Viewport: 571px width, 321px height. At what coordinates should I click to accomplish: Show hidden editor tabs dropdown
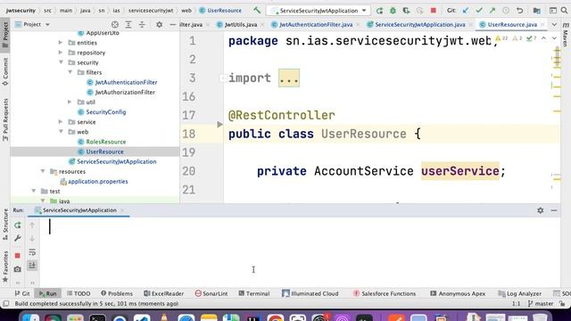(x=554, y=24)
